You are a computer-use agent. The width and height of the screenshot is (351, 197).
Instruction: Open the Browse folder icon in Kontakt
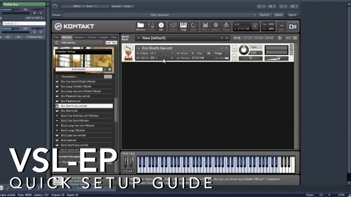coord(141,26)
